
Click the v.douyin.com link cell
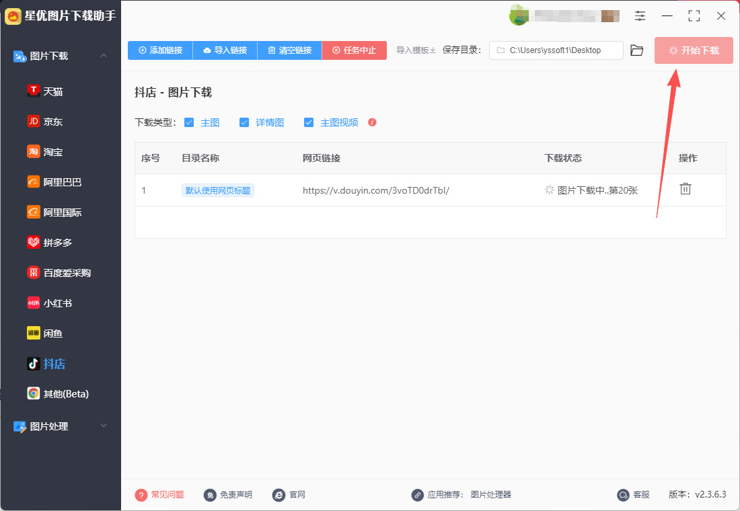click(x=375, y=190)
